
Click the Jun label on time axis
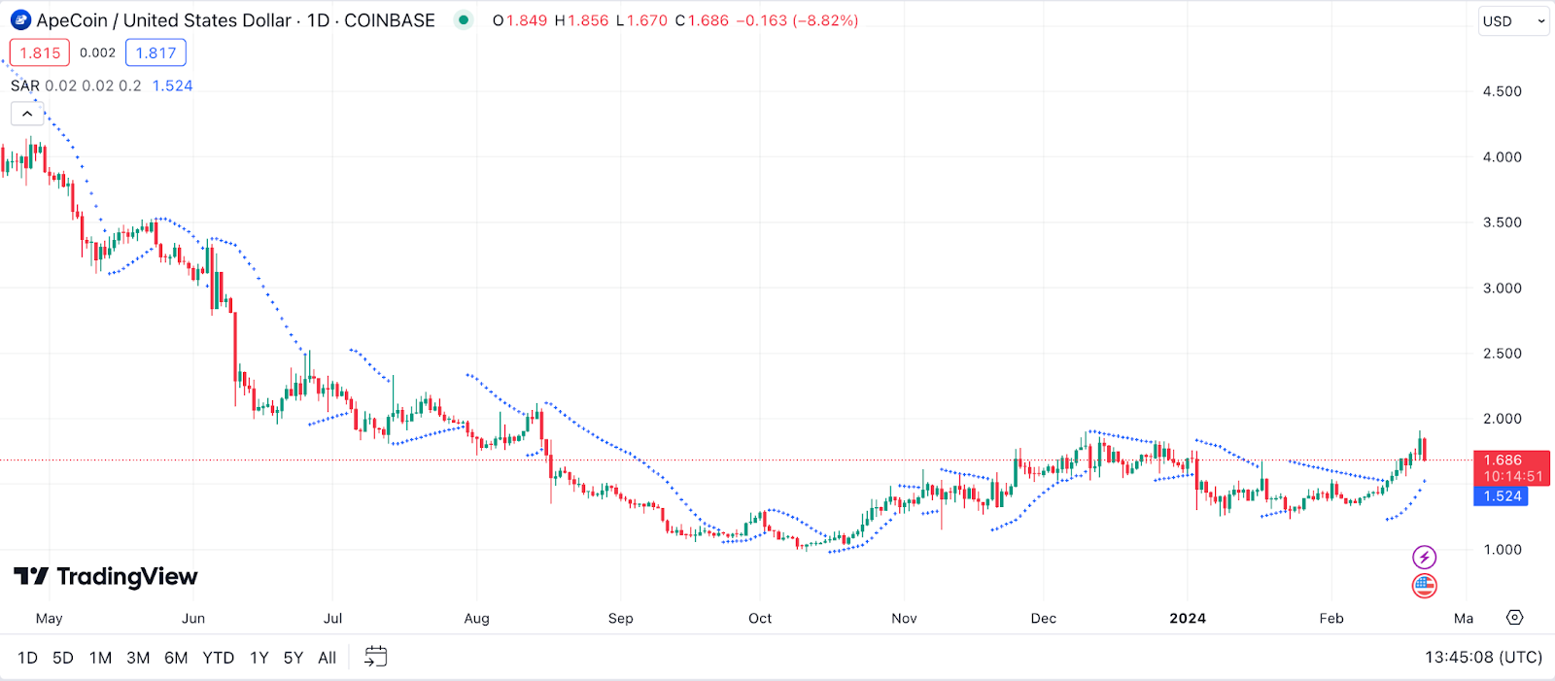point(193,618)
